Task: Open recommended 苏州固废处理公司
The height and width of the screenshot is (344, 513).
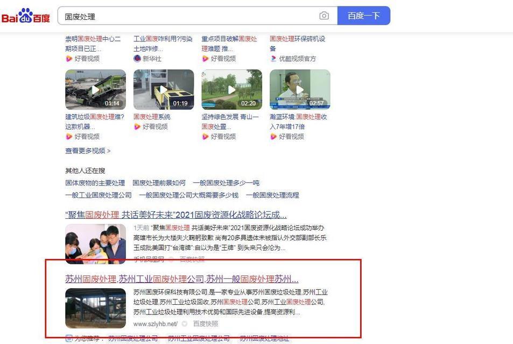Action: coord(133,339)
